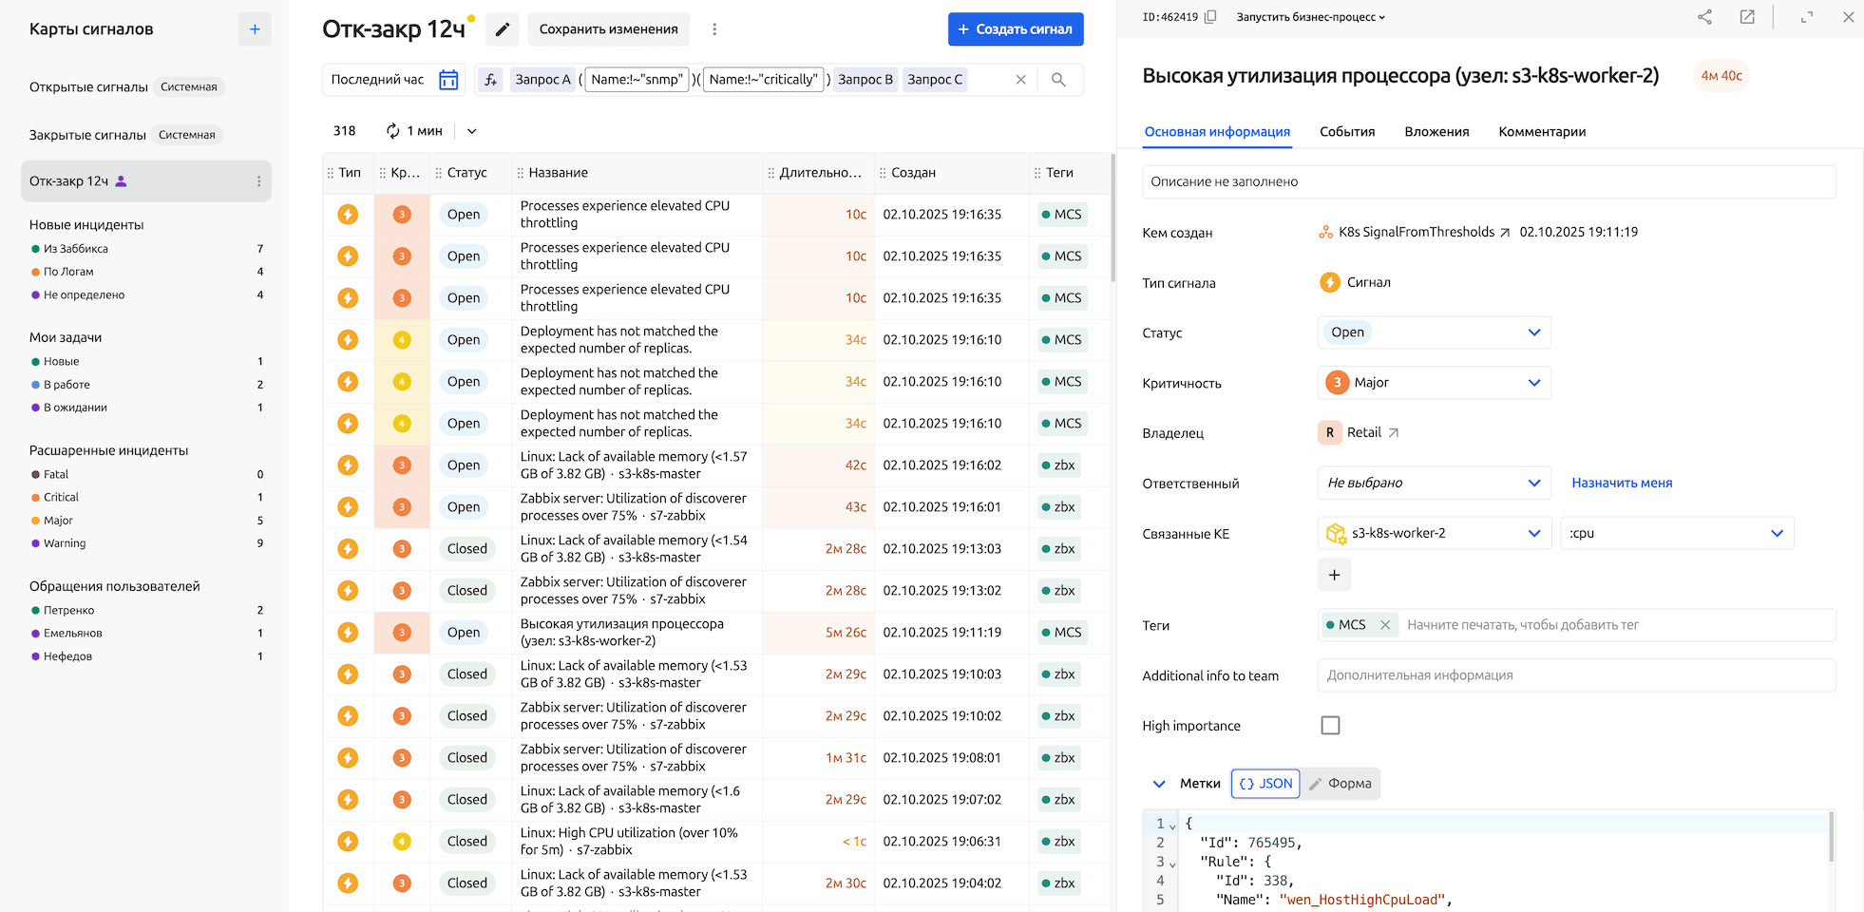Screen dimensions: 1864x912
Task: Switch to the События tab
Action: (x=1346, y=132)
